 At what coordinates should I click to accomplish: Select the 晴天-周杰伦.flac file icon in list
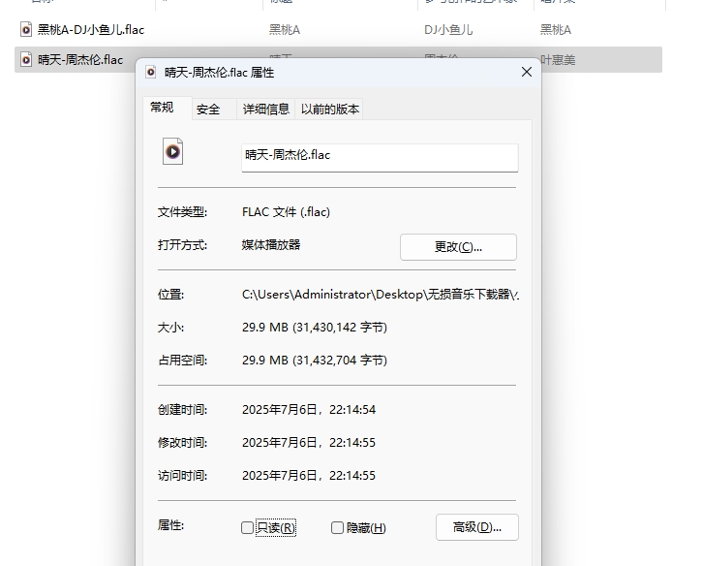(26, 59)
